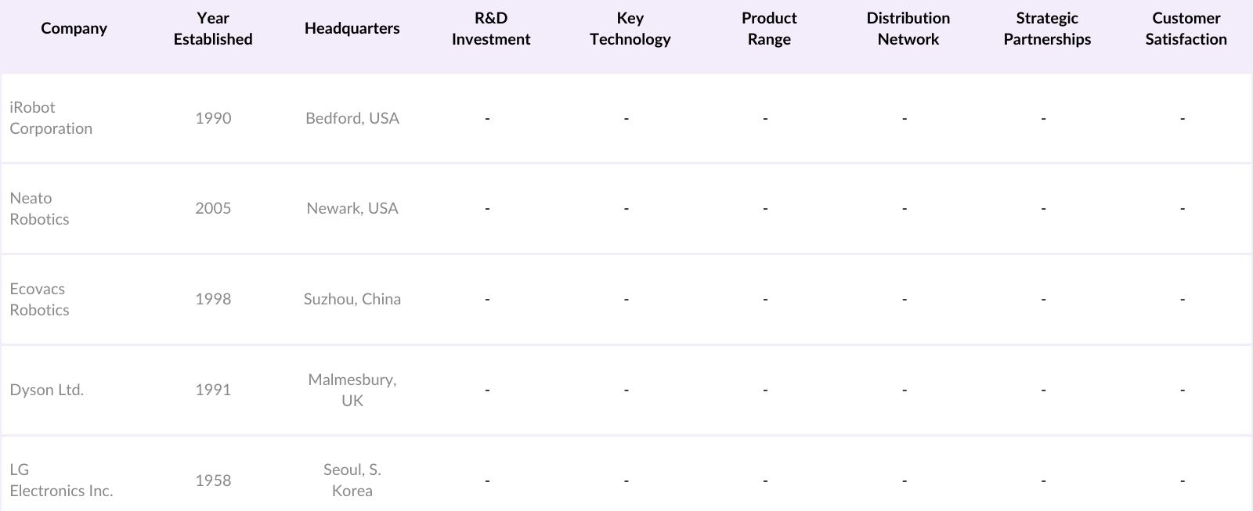The height and width of the screenshot is (511, 1253).
Task: Select the Ecovacs Robotics company cell
Action: pos(39,300)
